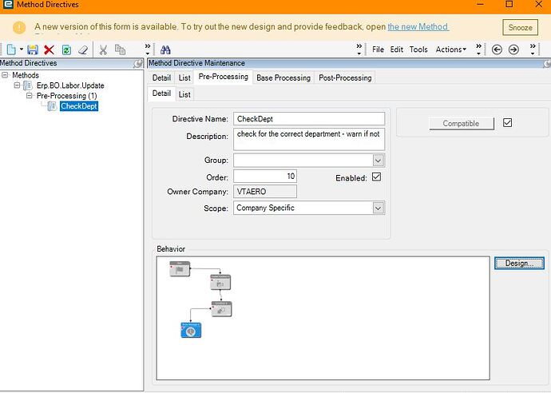Expand menu overflow chevron after Actions
551x393 pixels.
click(x=478, y=50)
